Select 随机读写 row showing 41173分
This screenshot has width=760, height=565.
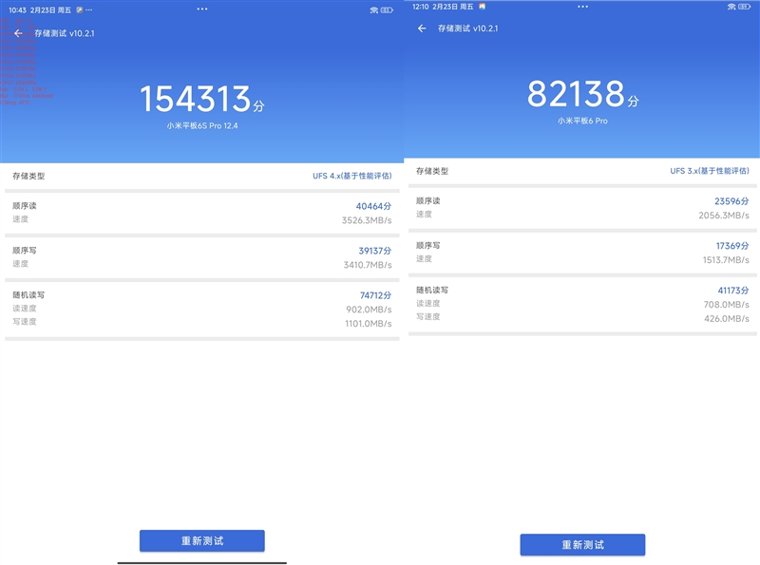(x=582, y=304)
